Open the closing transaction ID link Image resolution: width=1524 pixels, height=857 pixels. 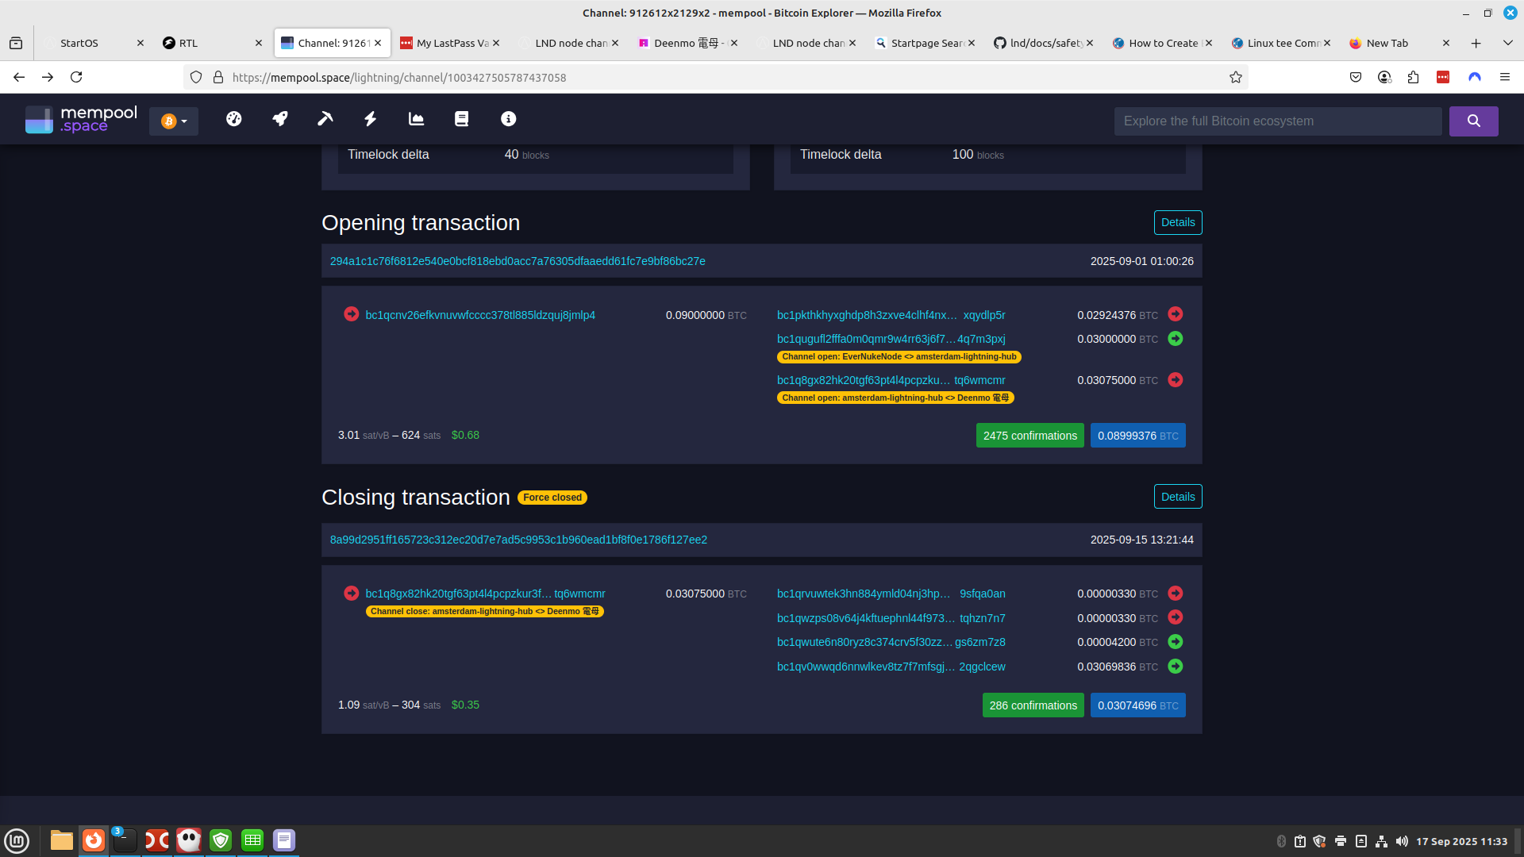coord(518,540)
